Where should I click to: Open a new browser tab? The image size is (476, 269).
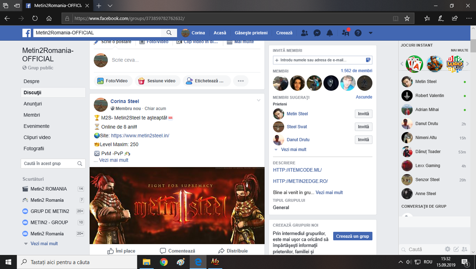click(99, 6)
